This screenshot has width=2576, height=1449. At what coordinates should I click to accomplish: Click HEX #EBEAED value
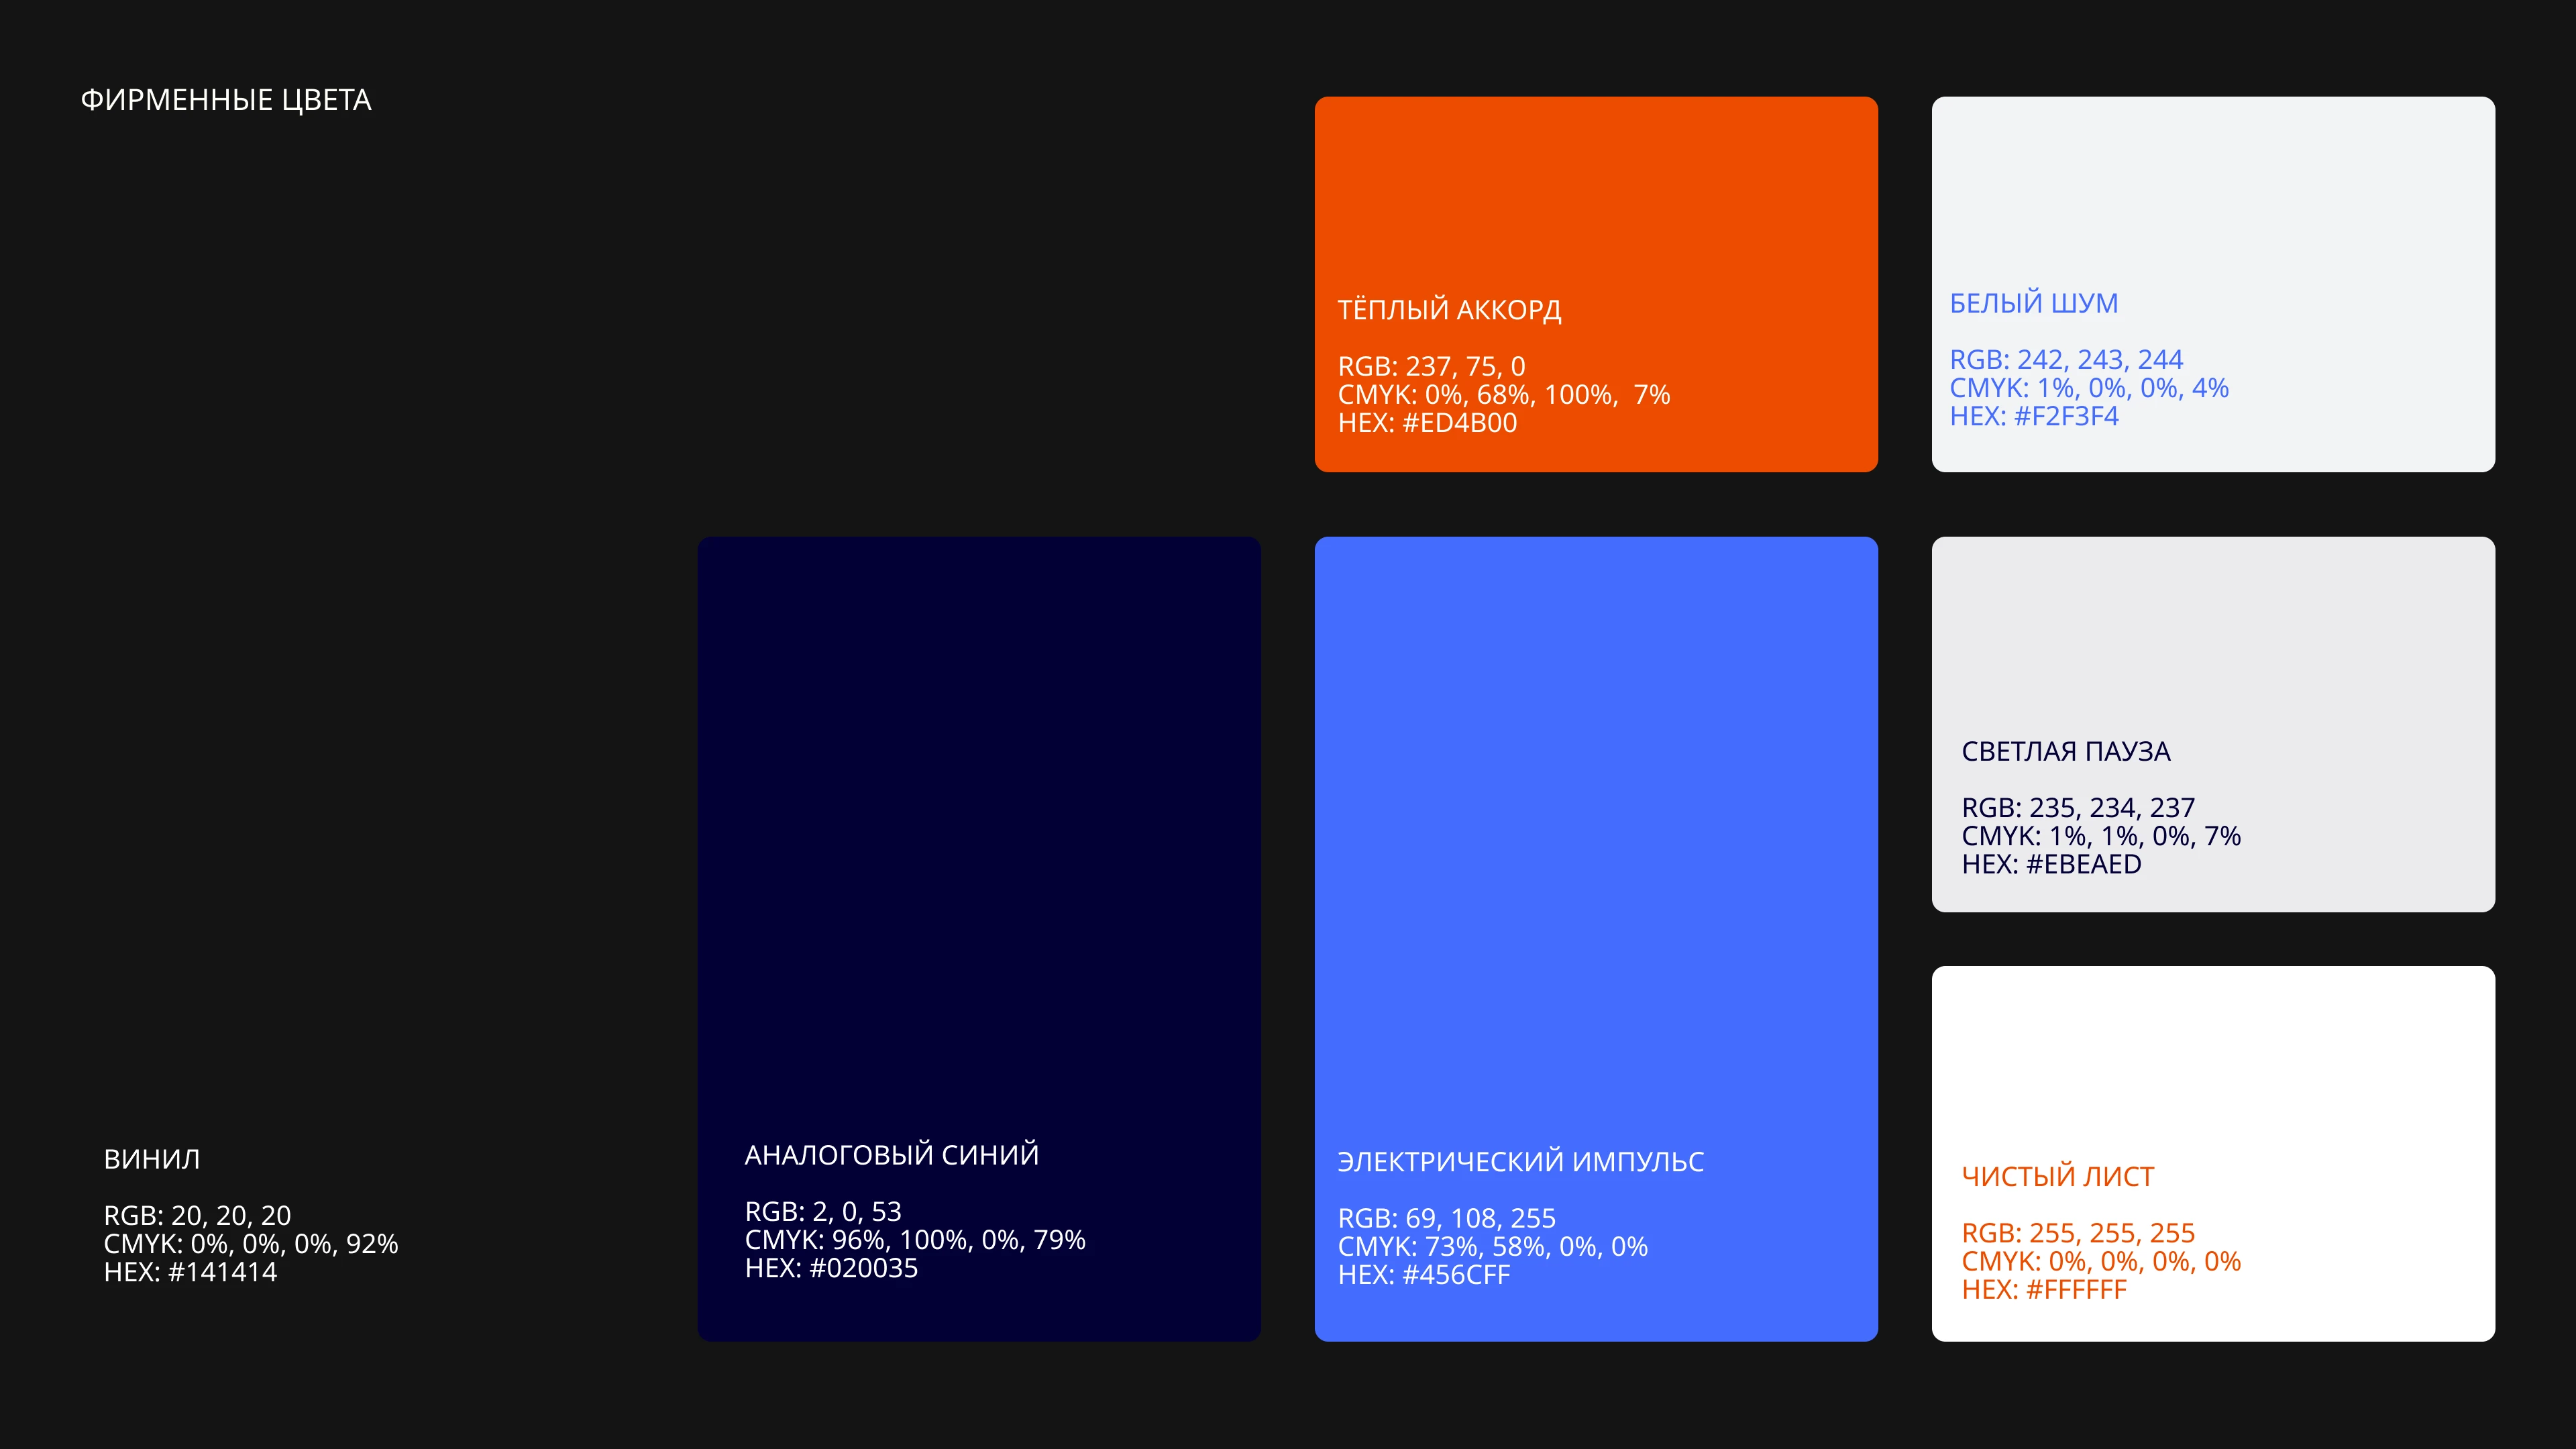(2051, 864)
